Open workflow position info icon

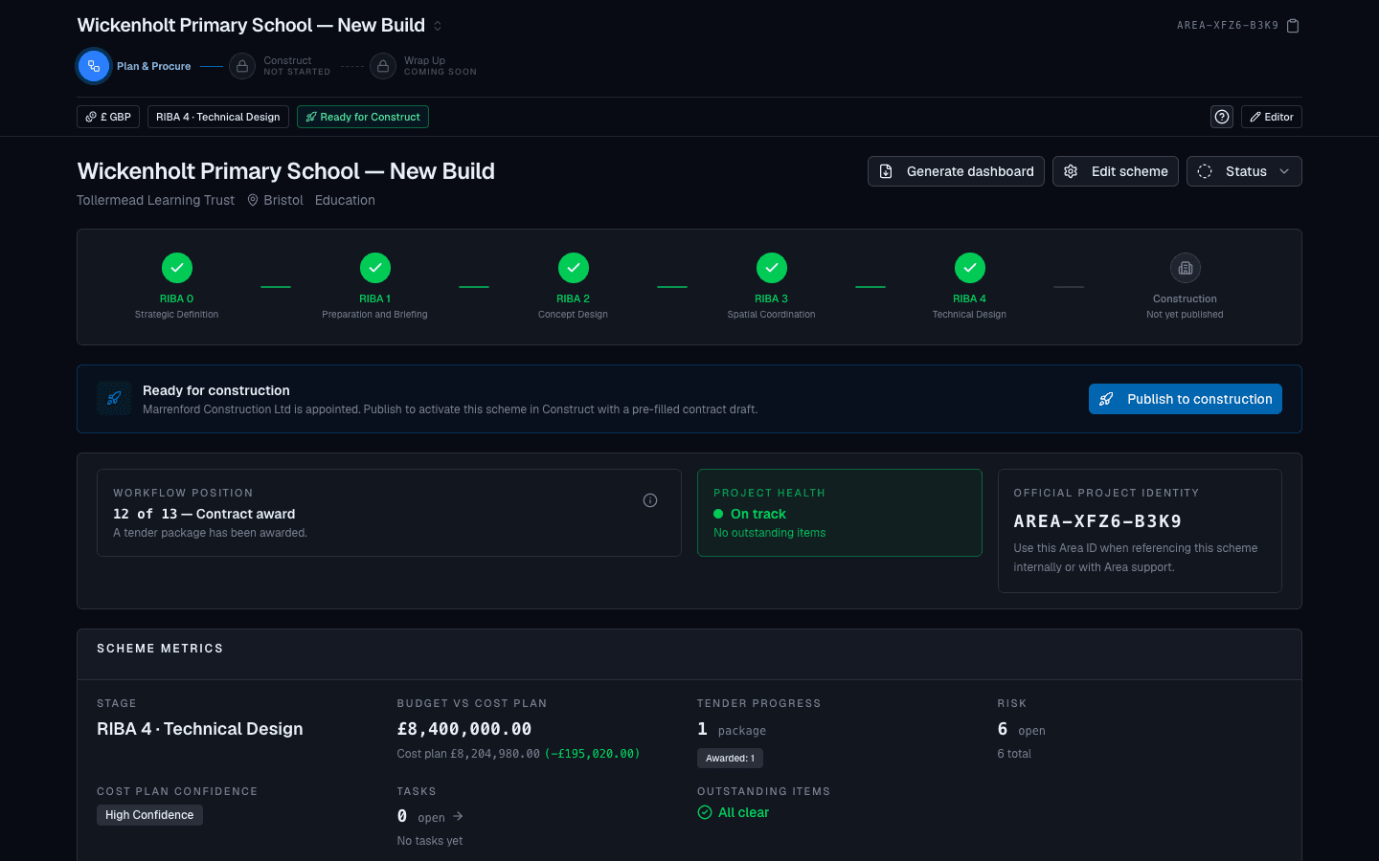point(650,500)
